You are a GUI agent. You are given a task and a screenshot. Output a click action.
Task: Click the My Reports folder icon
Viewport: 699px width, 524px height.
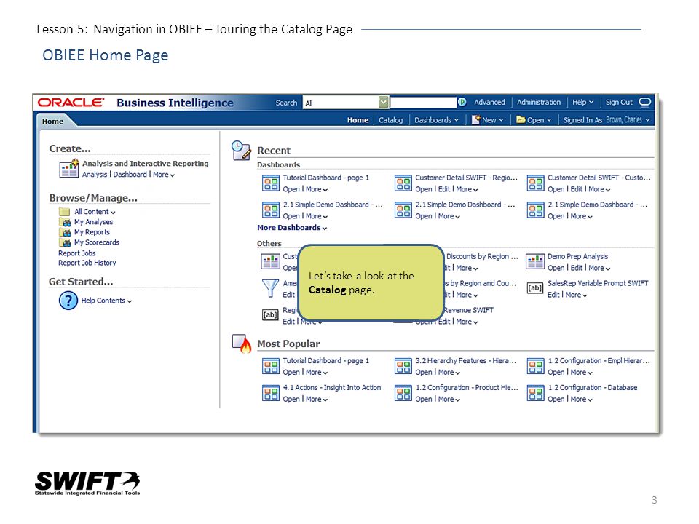tap(65, 232)
